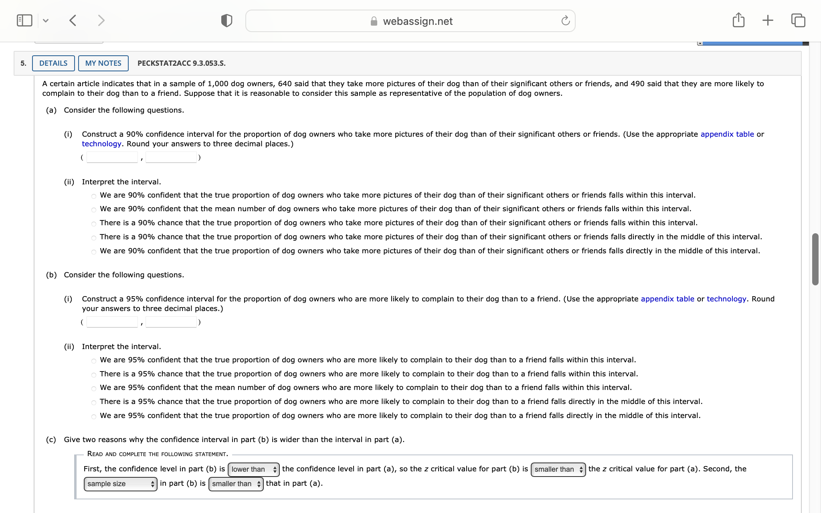821x513 pixels.
Task: Select first 90% confident true proportion option
Action: 94,196
